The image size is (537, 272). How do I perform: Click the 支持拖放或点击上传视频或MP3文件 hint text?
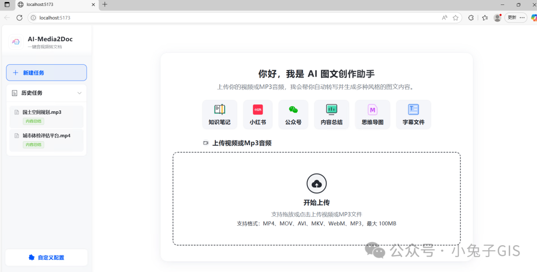click(x=316, y=214)
